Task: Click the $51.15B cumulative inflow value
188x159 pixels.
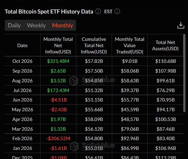Action: tap(94, 100)
